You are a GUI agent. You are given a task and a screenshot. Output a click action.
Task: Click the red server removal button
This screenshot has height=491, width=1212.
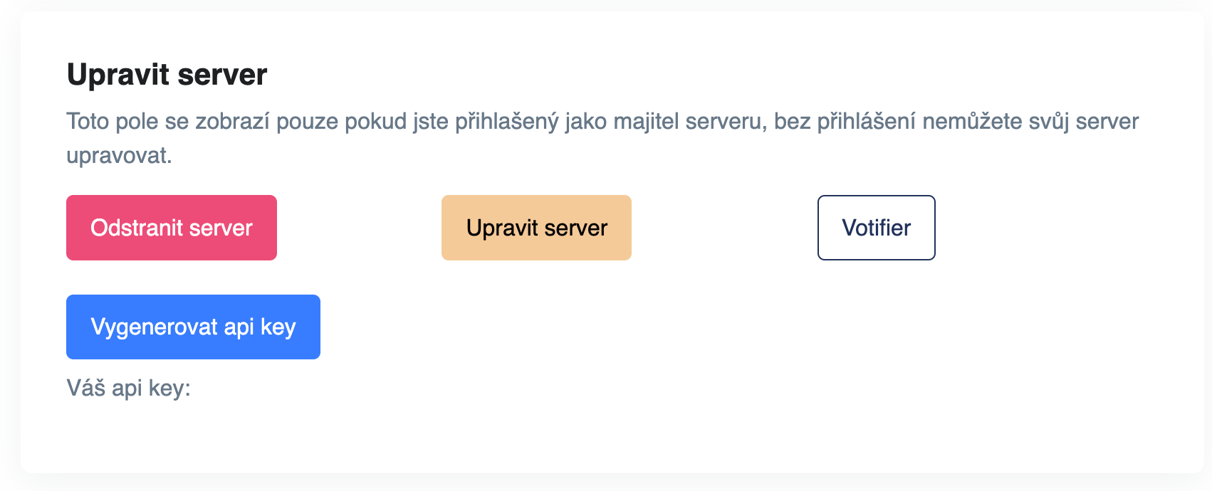pos(172,228)
